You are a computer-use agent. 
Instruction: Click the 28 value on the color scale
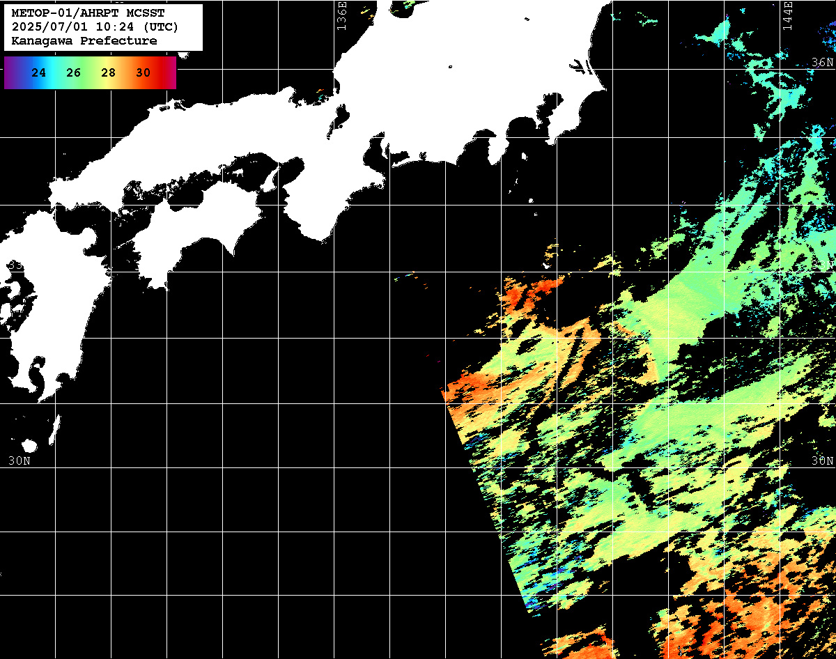click(109, 72)
